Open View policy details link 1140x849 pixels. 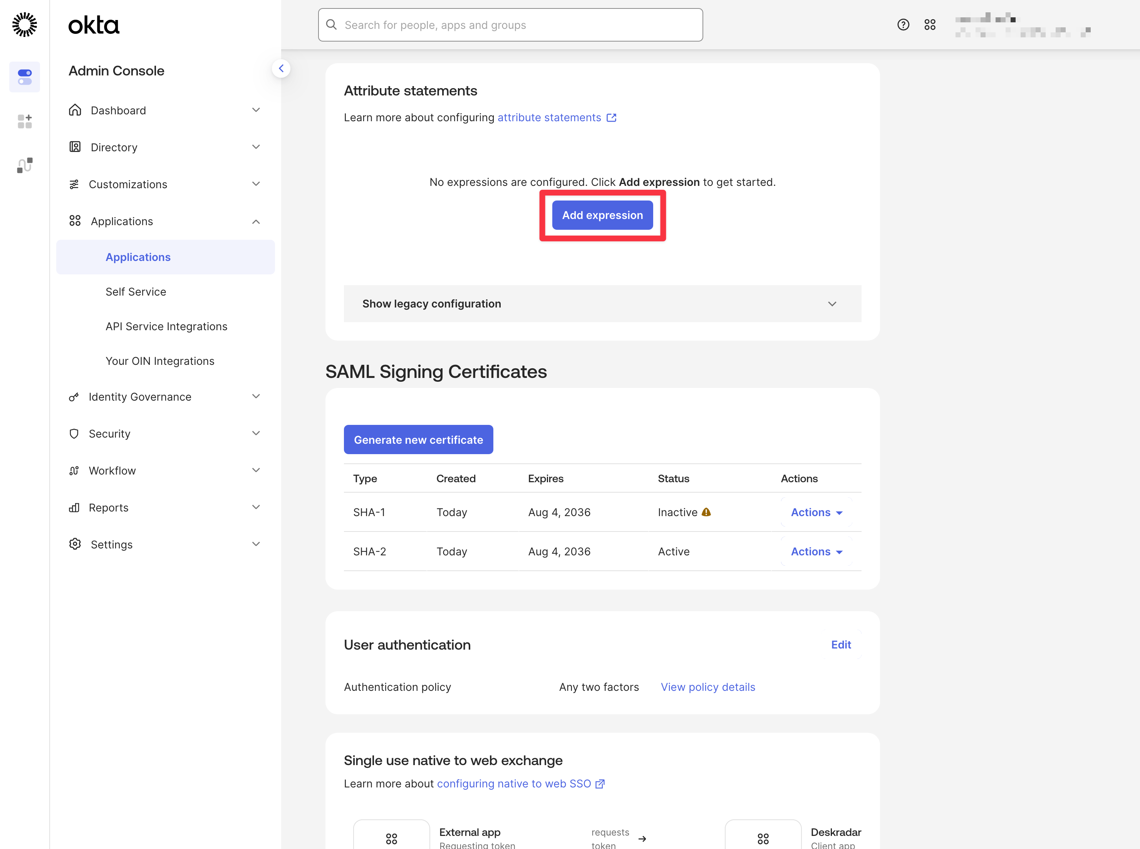pyautogui.click(x=707, y=687)
